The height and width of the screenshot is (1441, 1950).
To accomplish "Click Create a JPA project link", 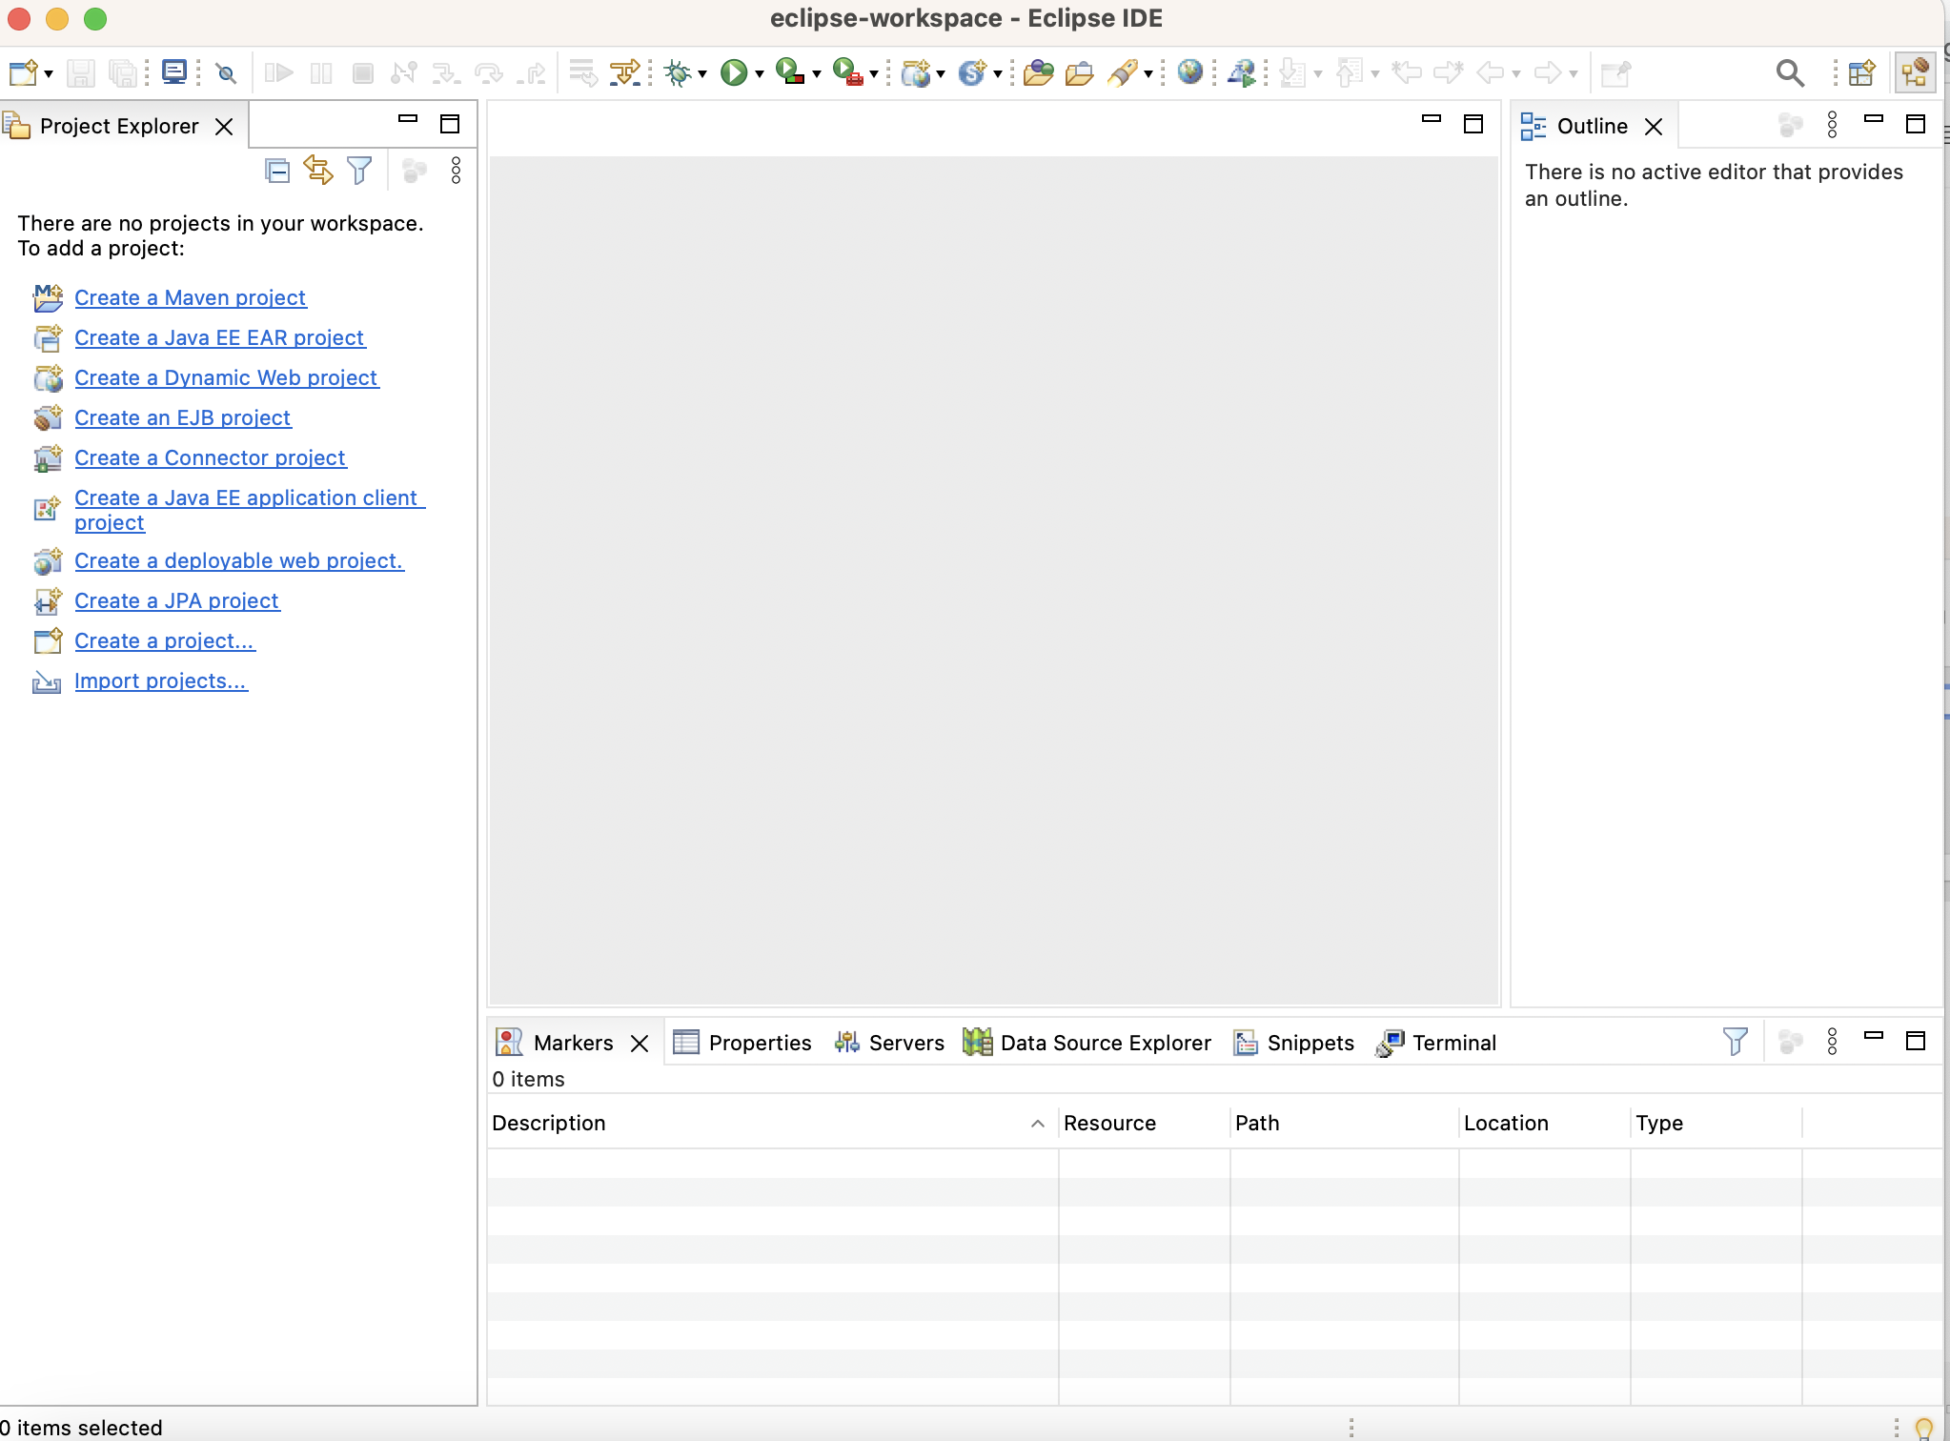I will click(176, 600).
